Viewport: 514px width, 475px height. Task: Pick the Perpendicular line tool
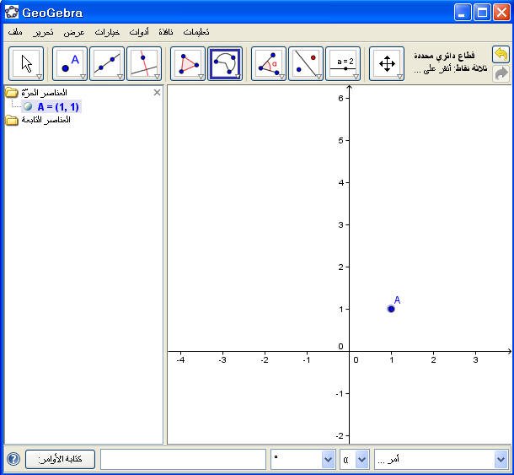[144, 64]
